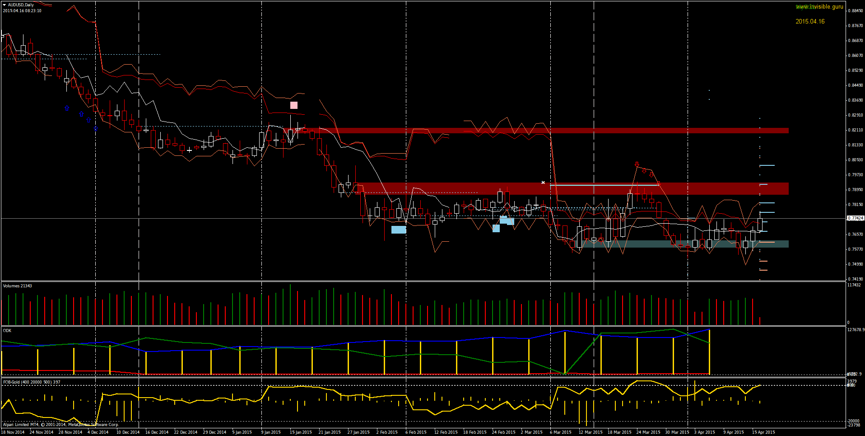Click the current price label 0.77424

pos(856,218)
